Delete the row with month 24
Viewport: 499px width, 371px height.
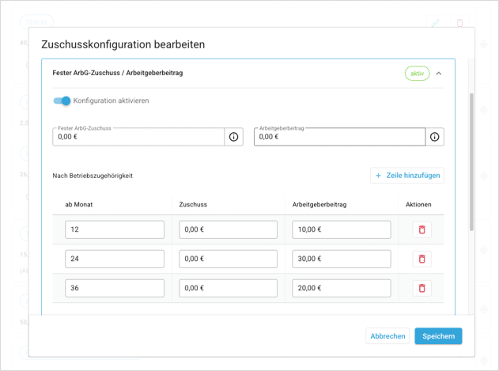(x=422, y=259)
